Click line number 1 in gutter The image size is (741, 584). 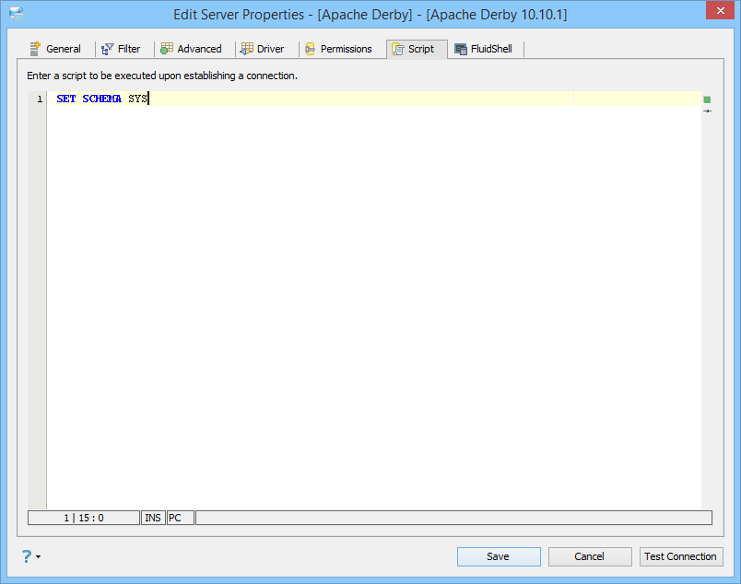pyautogui.click(x=40, y=99)
